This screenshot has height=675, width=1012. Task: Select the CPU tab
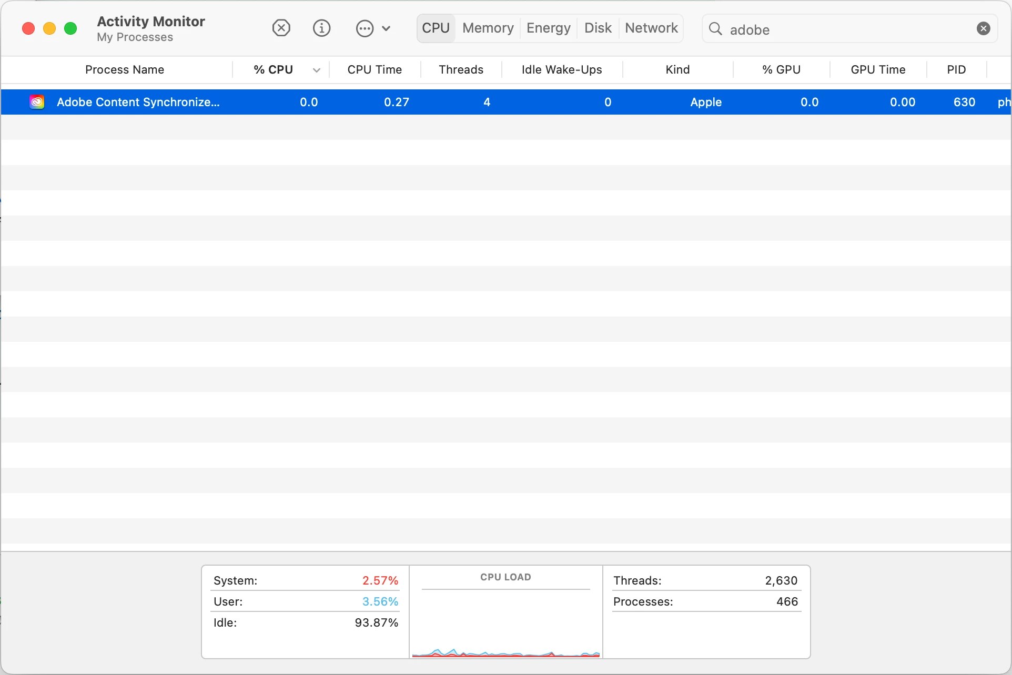point(436,28)
